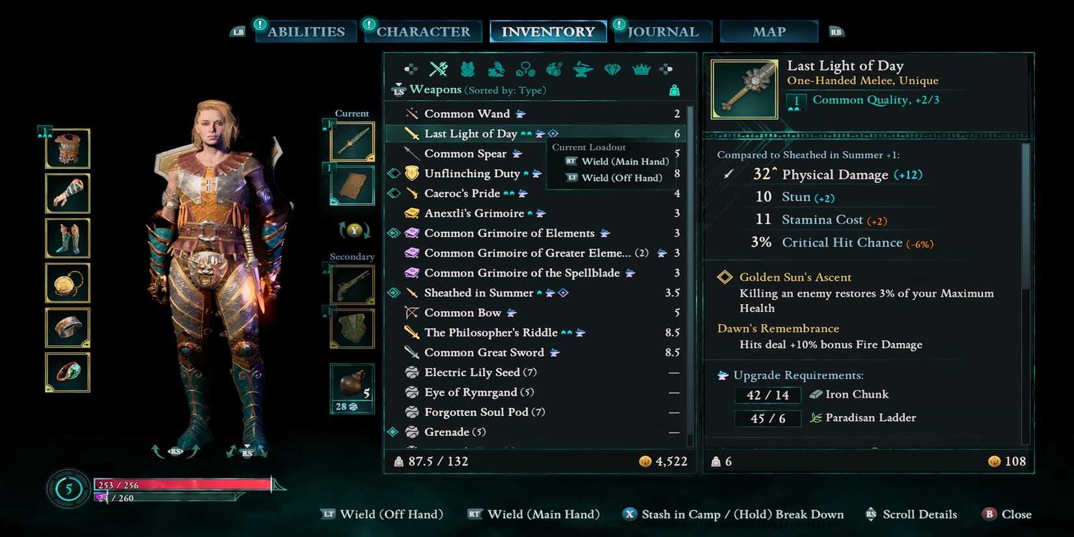Select the chest armor equipment slot
This screenshot has height=537, width=1074.
click(68, 148)
